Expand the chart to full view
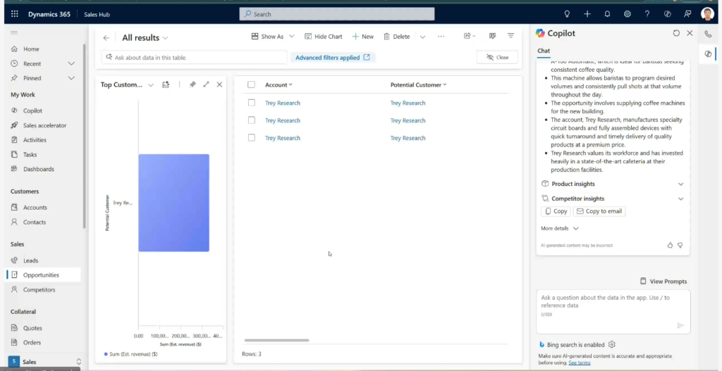 (206, 84)
